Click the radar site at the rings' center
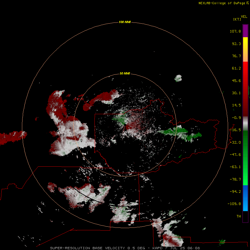250x250 pixels. click(125, 125)
